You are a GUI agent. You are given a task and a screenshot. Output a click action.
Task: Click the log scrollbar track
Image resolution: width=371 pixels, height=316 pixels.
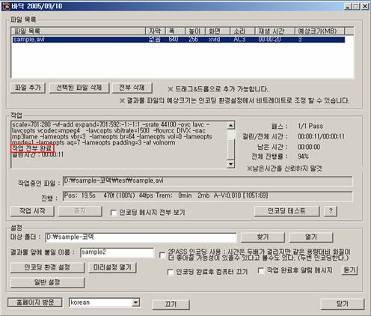(x=231, y=148)
